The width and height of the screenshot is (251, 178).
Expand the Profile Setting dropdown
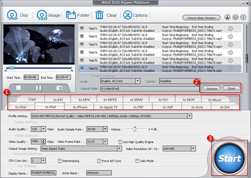pos(190,116)
